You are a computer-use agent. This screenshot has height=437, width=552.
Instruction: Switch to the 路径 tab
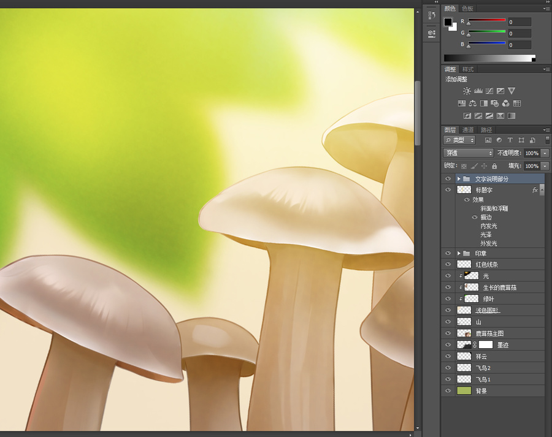(486, 130)
